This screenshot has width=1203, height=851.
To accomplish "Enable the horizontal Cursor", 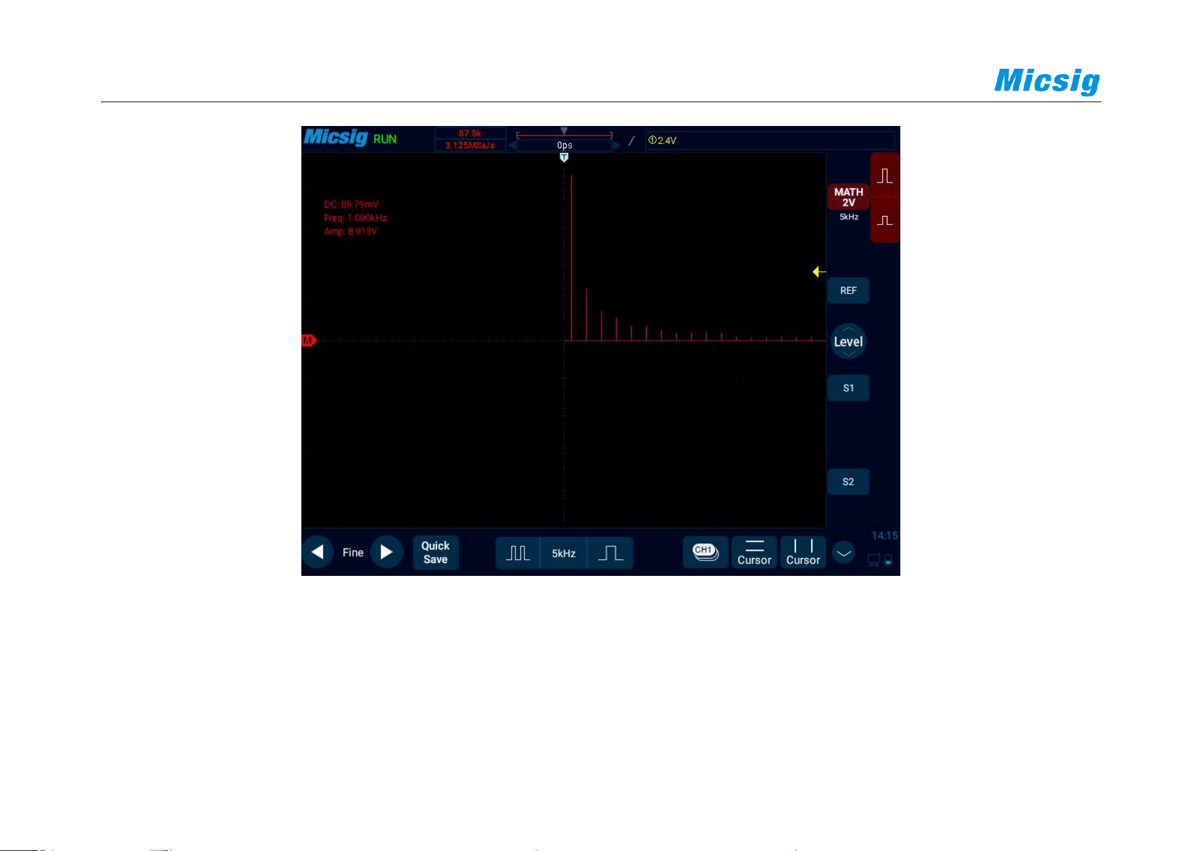I will point(754,553).
